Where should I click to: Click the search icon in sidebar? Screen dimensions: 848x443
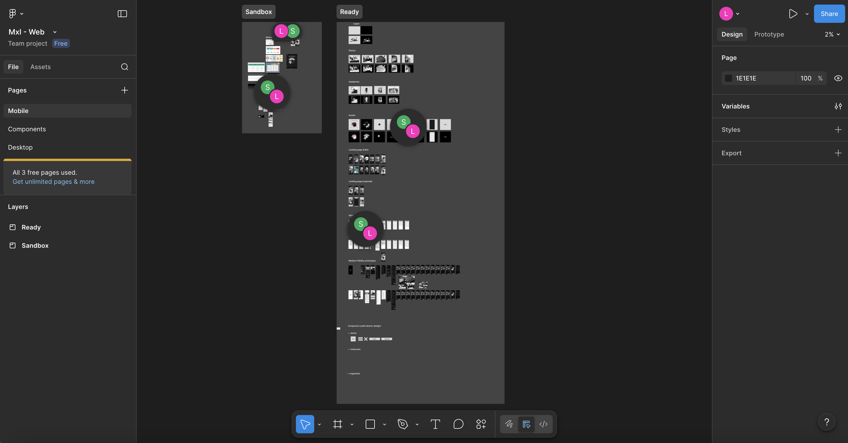[124, 67]
